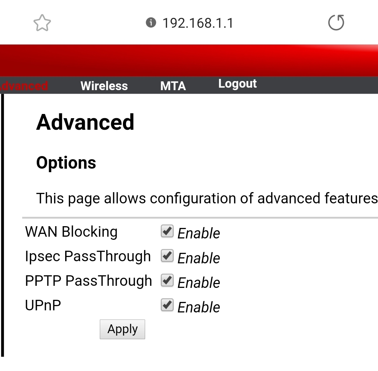Click the PPTP PassThrough row label

point(88,281)
